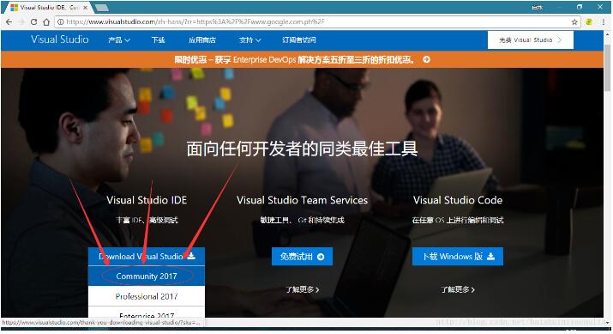Click the URL address bar field
Screen dimensions: 613x334
(316, 22)
